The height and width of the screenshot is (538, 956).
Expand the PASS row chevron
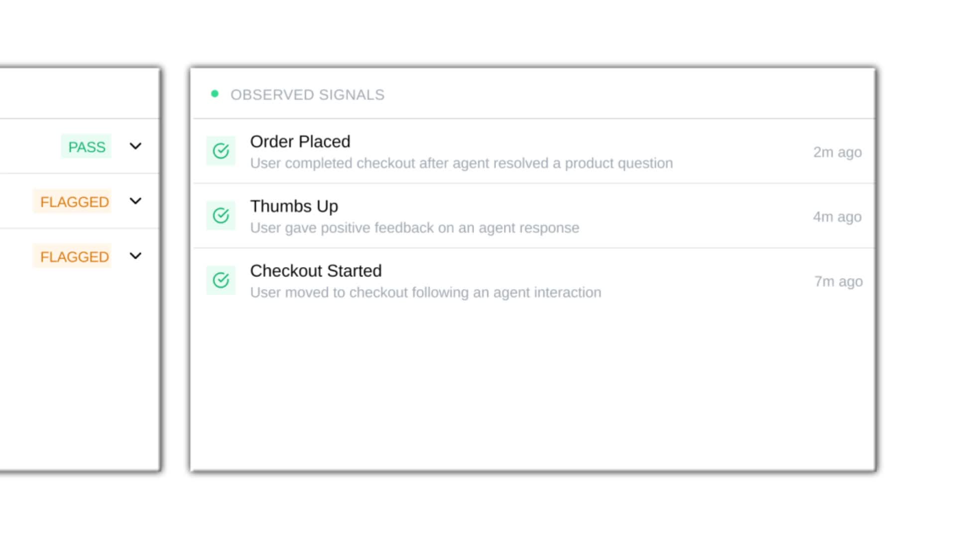(135, 146)
